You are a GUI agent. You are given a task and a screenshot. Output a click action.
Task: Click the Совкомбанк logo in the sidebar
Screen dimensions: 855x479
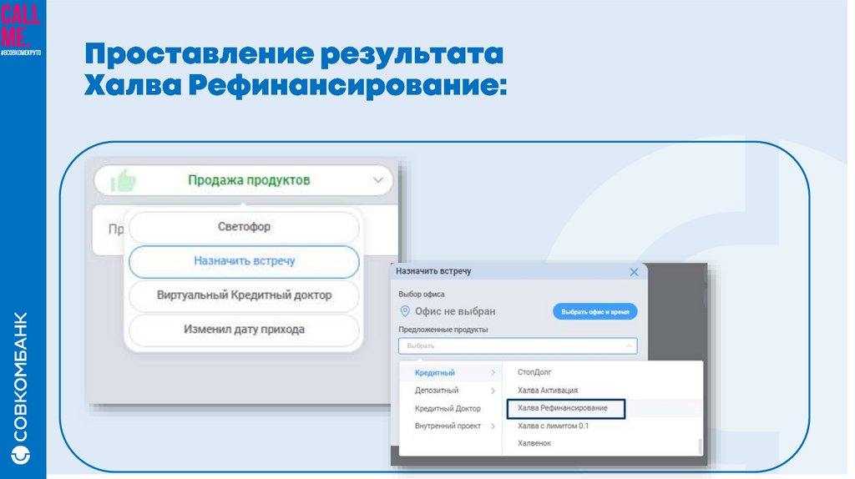[x=21, y=388]
